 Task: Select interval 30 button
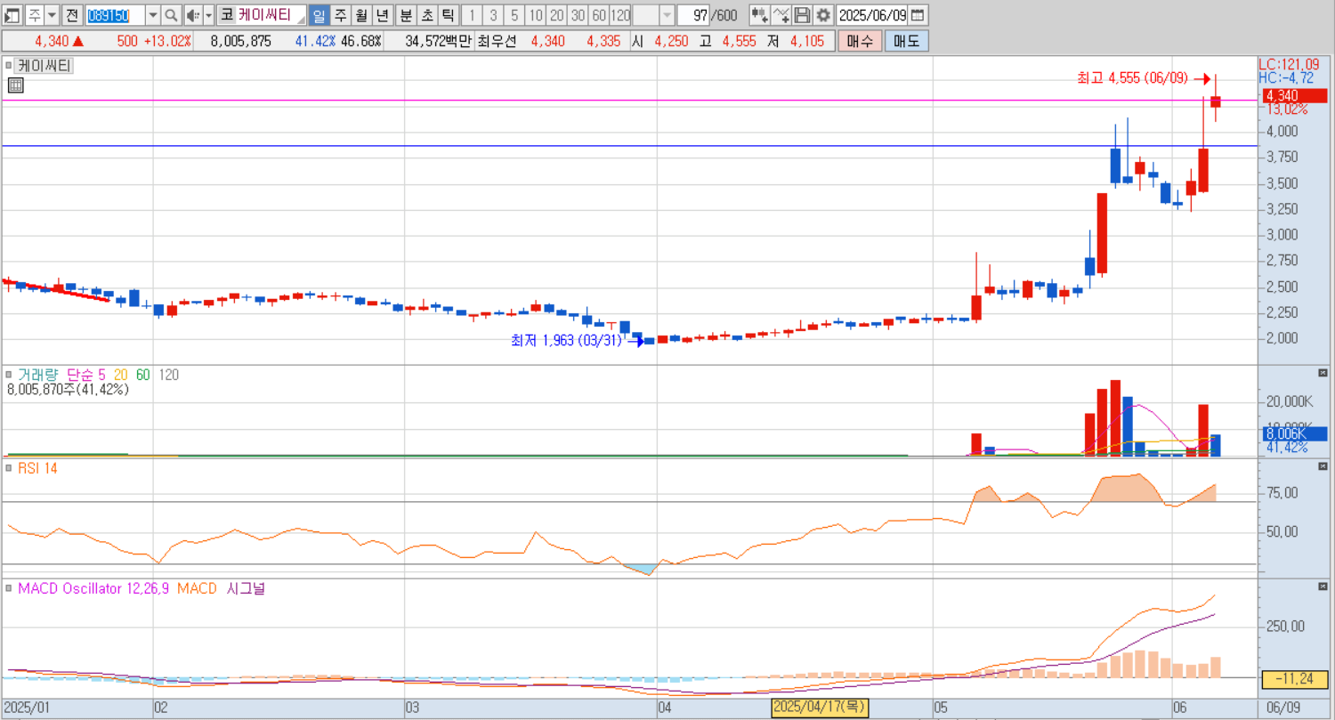point(578,15)
